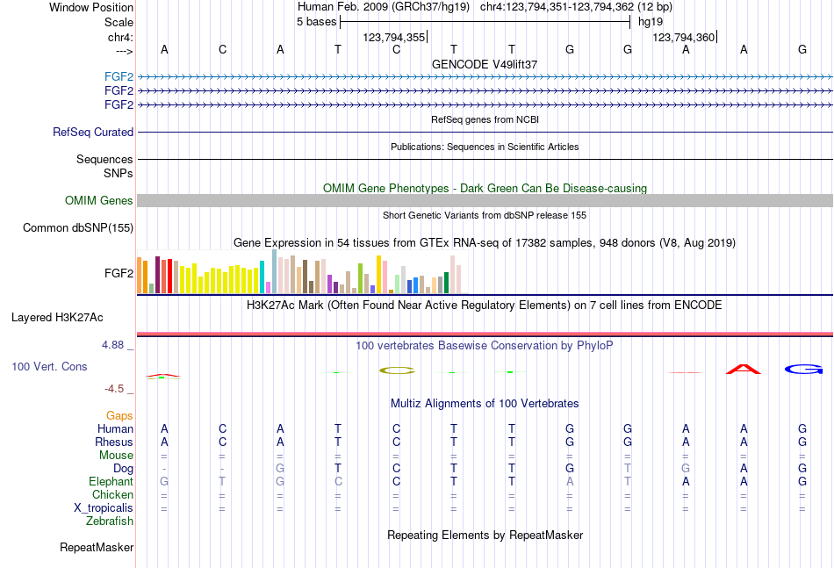Click the olive C conservation logo letter
This screenshot has height=568, width=834.
point(397,370)
